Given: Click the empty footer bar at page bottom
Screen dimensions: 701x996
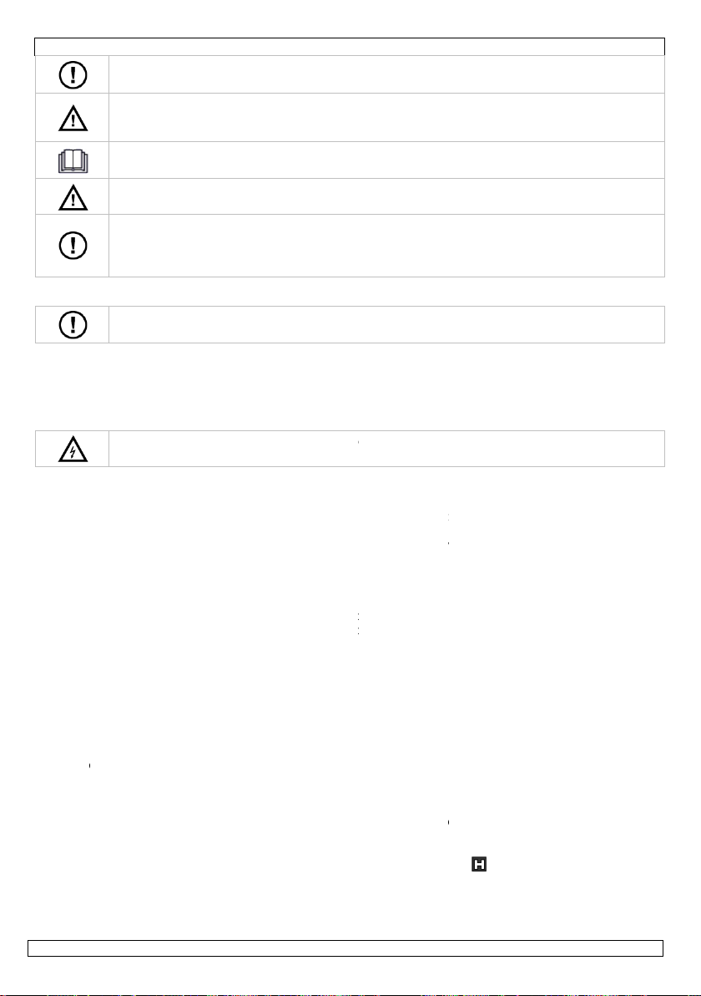Looking at the screenshot, I should click(x=345, y=948).
